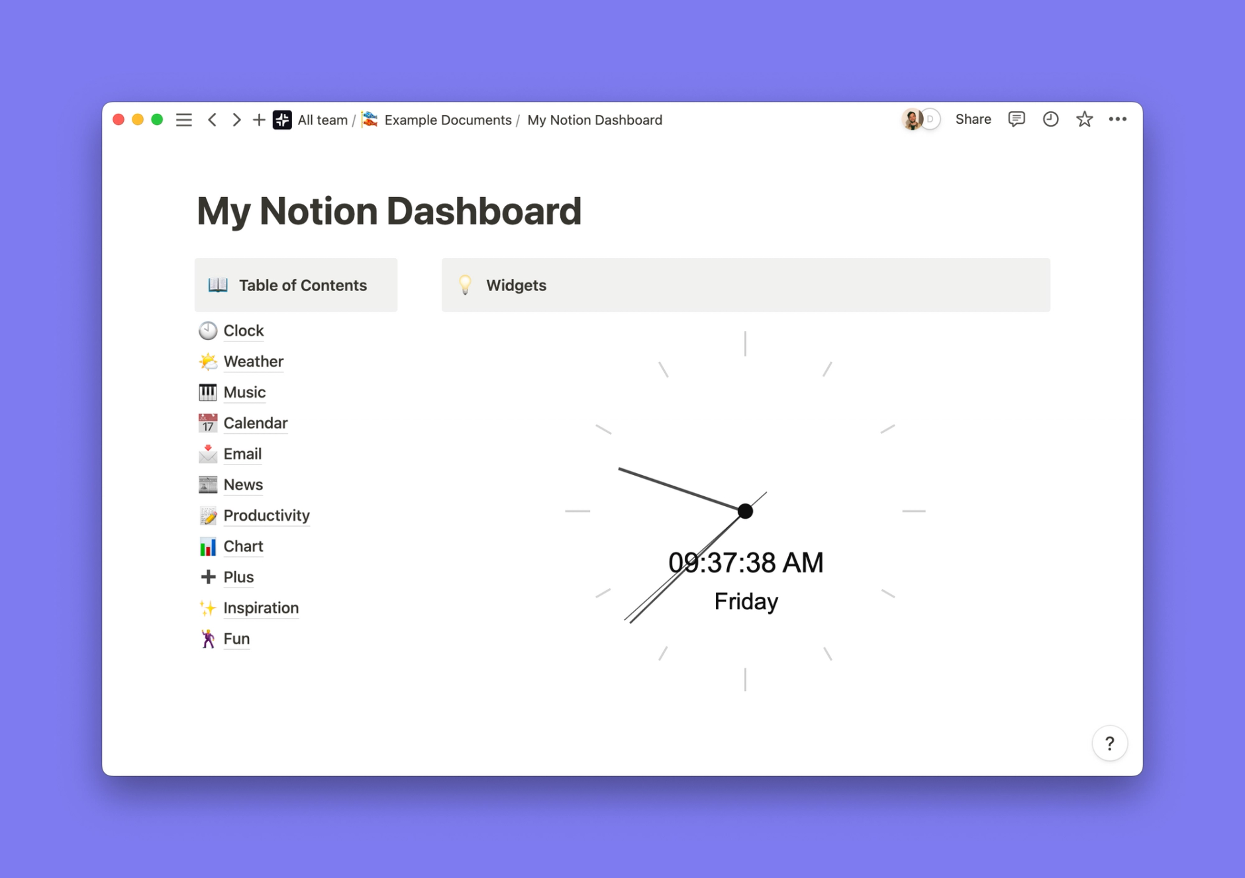This screenshot has height=878, width=1245.
Task: Open the Email section link
Action: click(242, 454)
